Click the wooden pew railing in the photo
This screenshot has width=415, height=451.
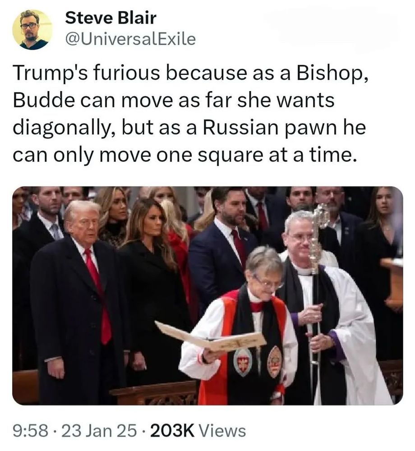point(154,393)
